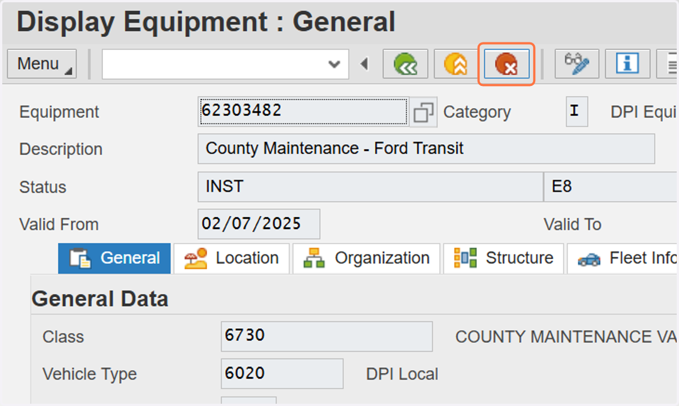Click the Equipment label

(x=59, y=112)
